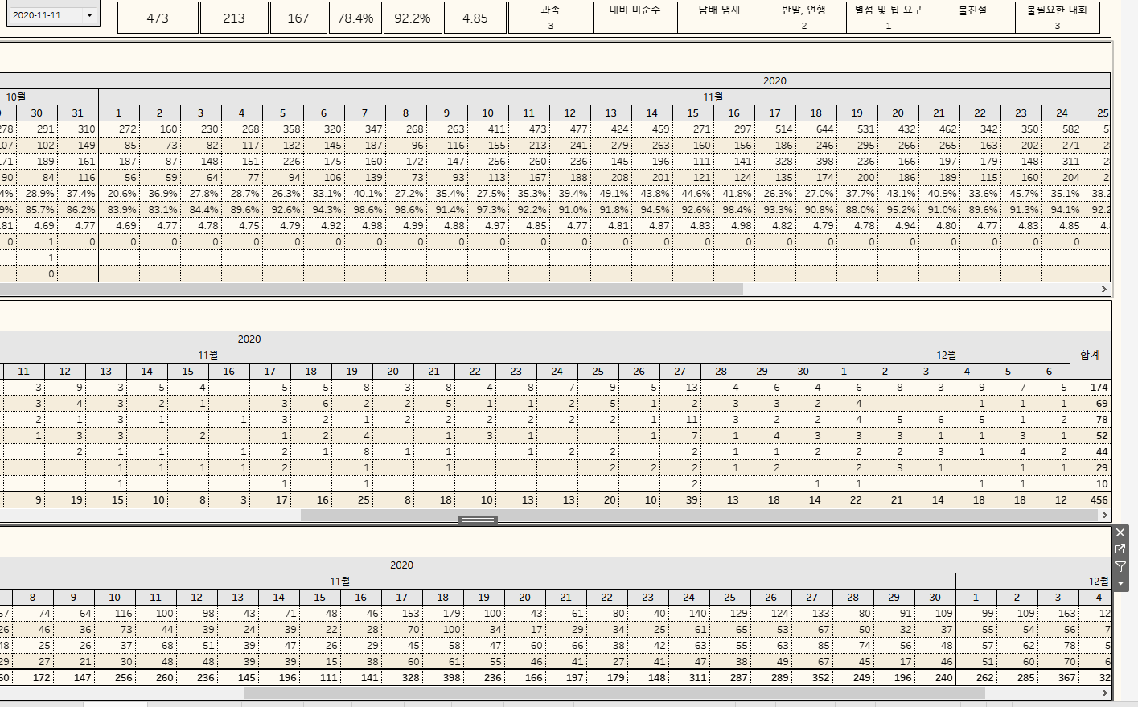Select the 과속 column header

point(550,9)
